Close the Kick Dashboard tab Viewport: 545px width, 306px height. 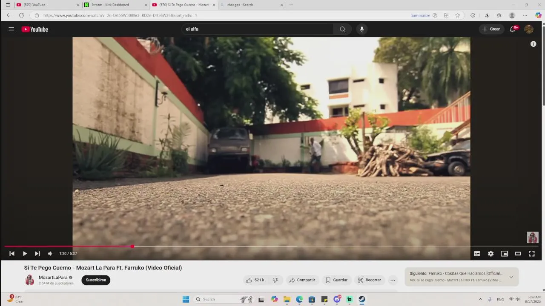pyautogui.click(x=146, y=5)
